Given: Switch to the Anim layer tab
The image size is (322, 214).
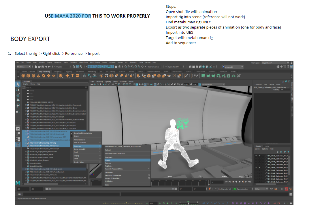Looking at the screenshot, I should pos(267,146).
